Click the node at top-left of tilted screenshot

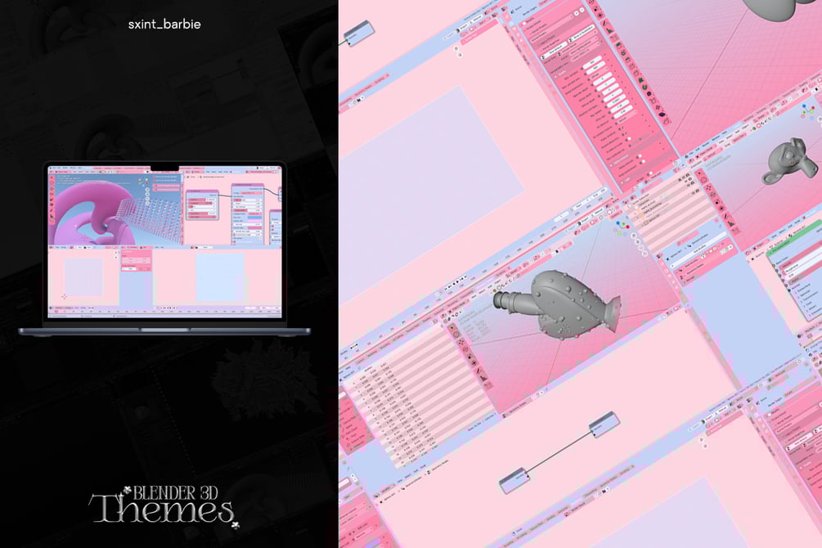[x=359, y=33]
